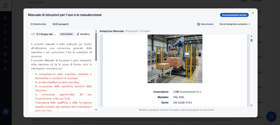Click the FR user avatar

(6, 112)
